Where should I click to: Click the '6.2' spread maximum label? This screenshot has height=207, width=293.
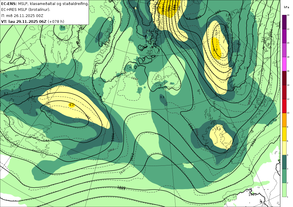pos(71,105)
